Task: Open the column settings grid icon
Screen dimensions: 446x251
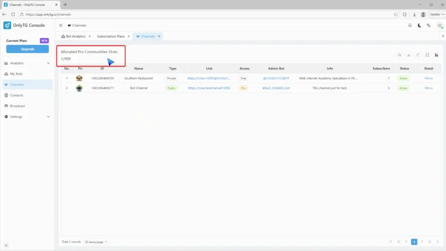Action: tap(436, 55)
